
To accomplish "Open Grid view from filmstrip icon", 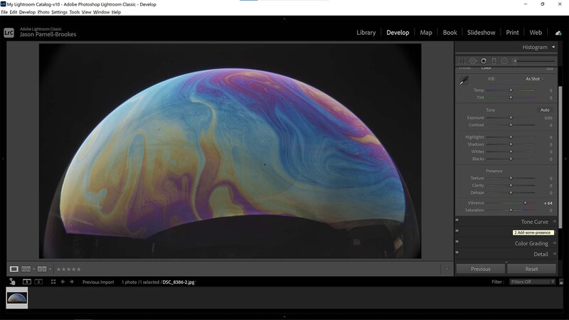I will pyautogui.click(x=53, y=282).
